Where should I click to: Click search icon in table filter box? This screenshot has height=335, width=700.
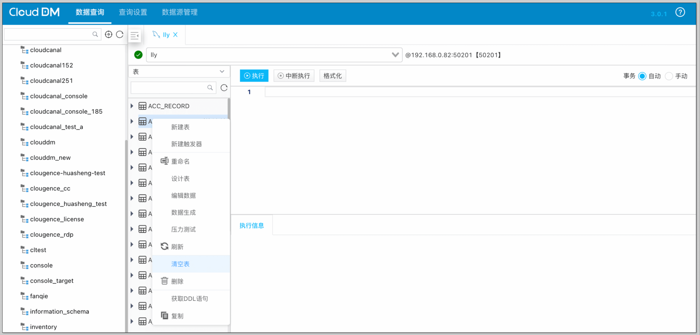click(210, 88)
